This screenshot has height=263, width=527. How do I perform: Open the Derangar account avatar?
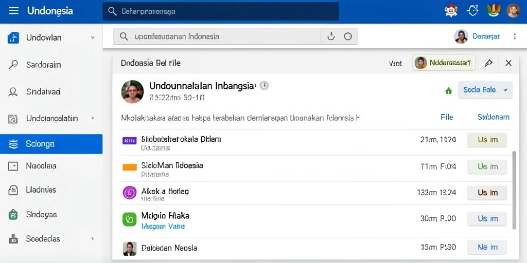coord(461,36)
